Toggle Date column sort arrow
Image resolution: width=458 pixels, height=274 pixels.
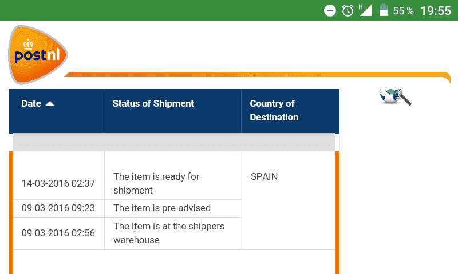pyautogui.click(x=50, y=104)
